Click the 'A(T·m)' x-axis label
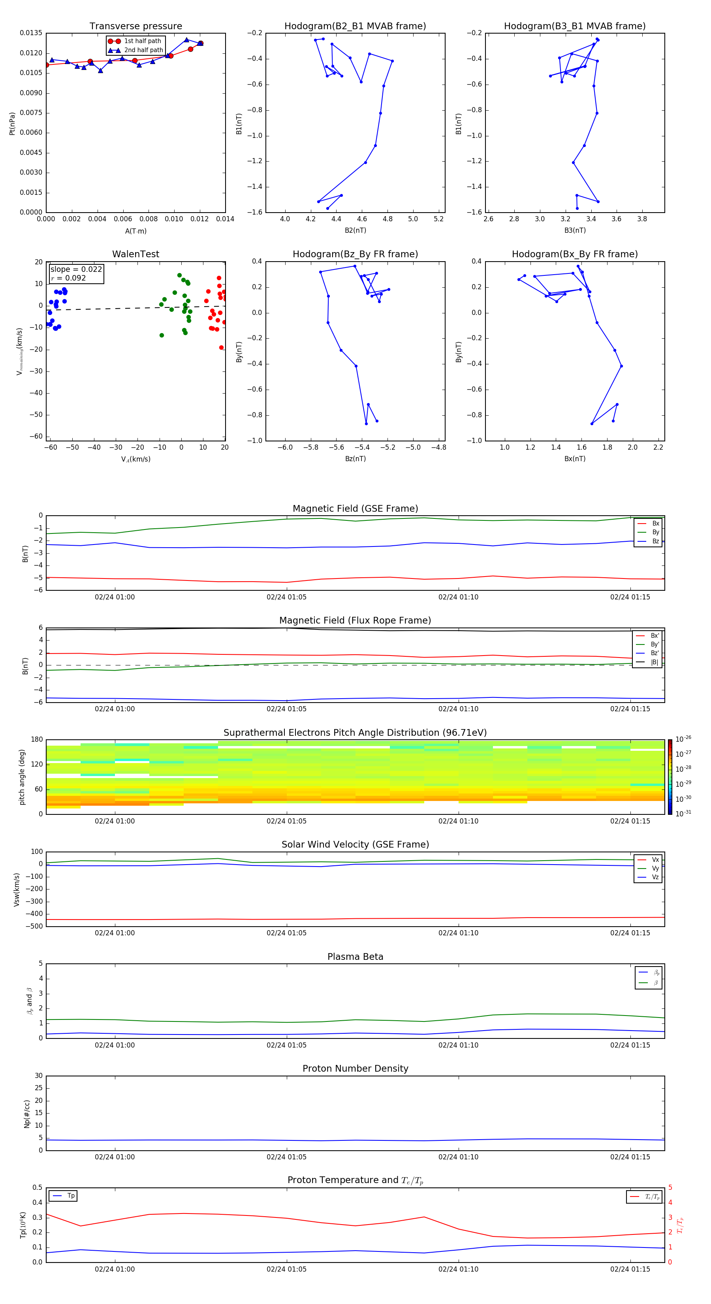Image resolution: width=711 pixels, height=1304 pixels. [x=135, y=231]
